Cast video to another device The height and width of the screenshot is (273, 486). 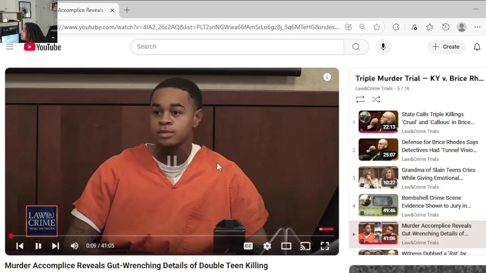tap(305, 246)
